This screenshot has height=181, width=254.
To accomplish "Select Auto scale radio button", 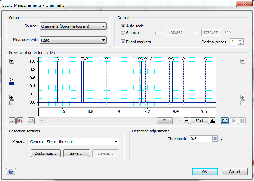I will 123,26.
